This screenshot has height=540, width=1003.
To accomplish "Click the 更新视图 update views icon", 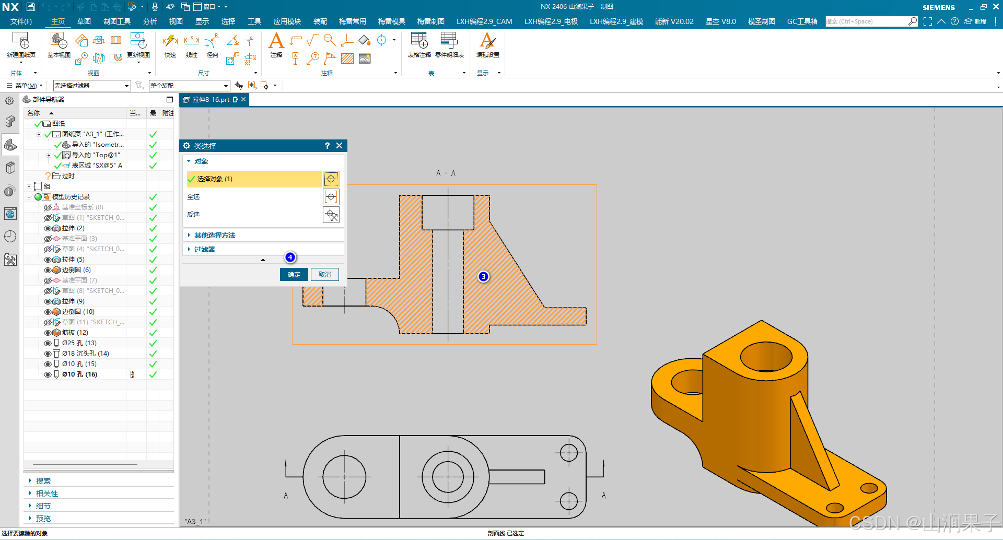I will pyautogui.click(x=138, y=41).
